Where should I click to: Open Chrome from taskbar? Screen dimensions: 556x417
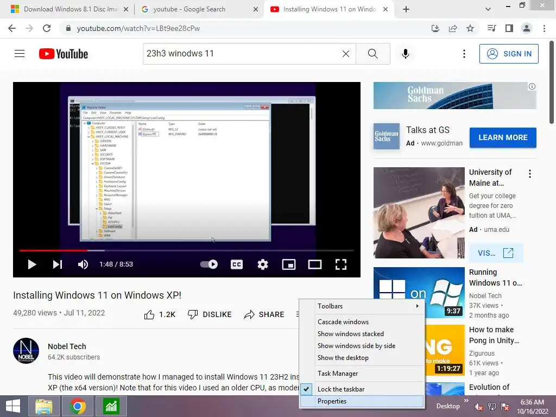pos(78,406)
